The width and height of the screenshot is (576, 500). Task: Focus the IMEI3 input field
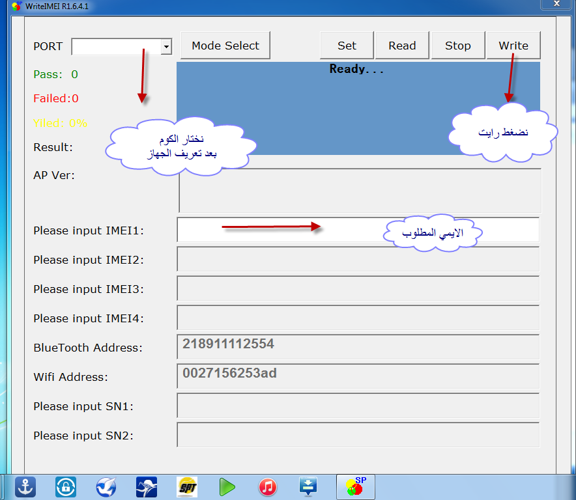point(358,288)
